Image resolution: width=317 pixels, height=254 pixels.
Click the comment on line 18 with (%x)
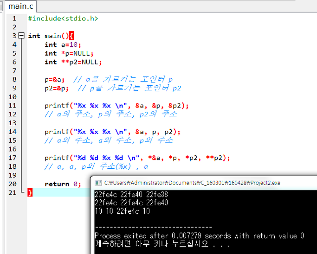point(96,166)
